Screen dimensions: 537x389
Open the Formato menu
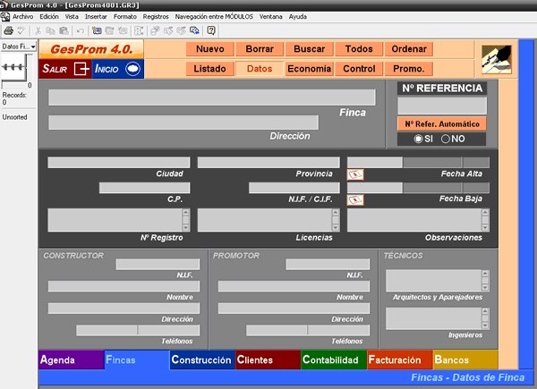(125, 17)
